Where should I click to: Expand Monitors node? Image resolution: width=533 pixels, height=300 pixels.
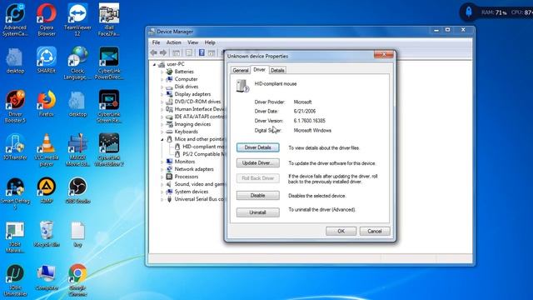(162, 162)
